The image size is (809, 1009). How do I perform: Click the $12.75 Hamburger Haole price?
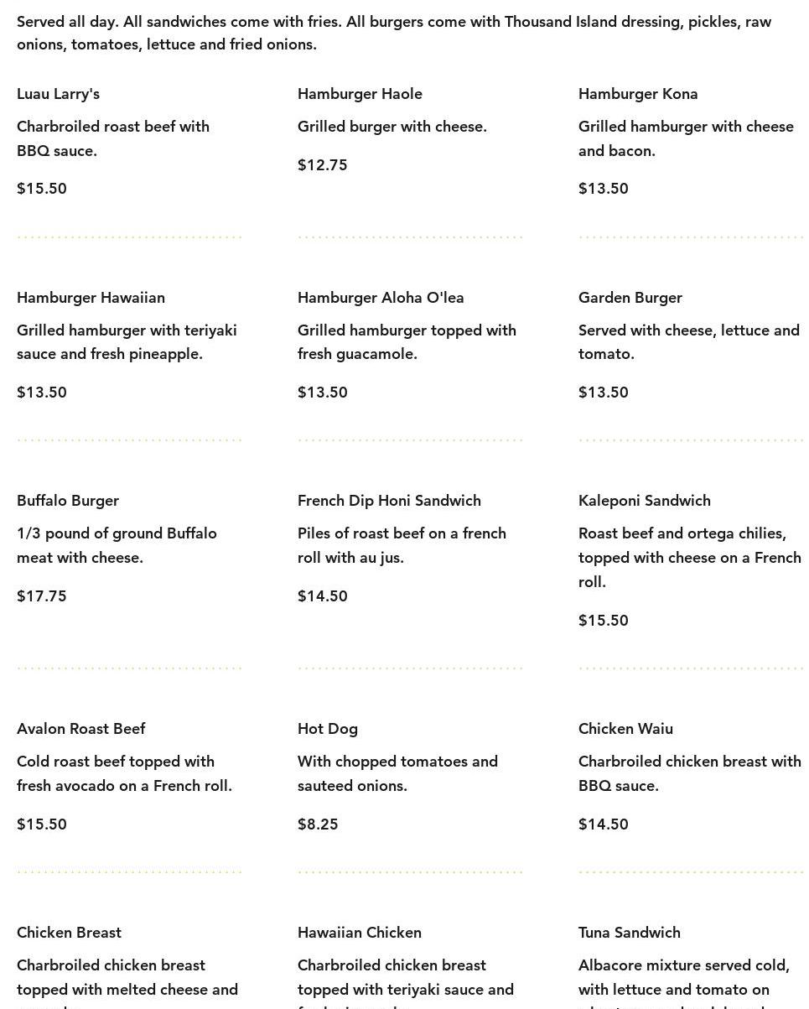322,165
